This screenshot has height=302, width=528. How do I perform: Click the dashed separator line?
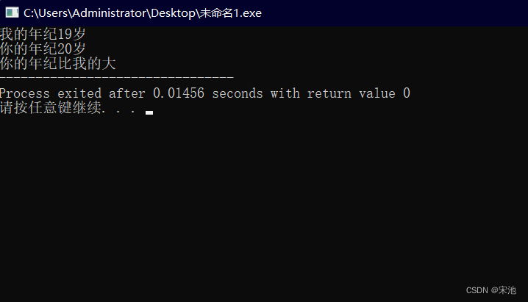point(117,78)
